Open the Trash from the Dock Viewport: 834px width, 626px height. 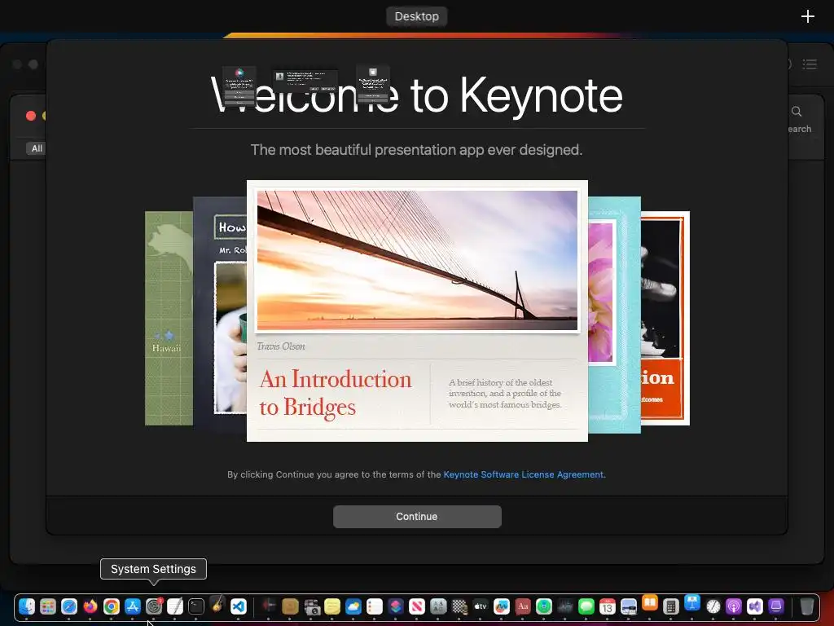pyautogui.click(x=807, y=606)
